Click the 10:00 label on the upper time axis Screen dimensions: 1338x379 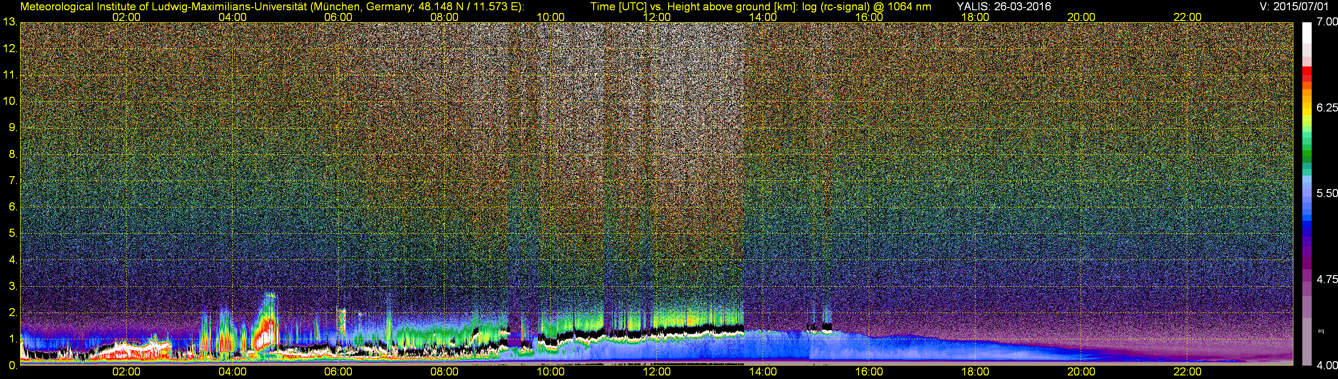click(x=550, y=17)
